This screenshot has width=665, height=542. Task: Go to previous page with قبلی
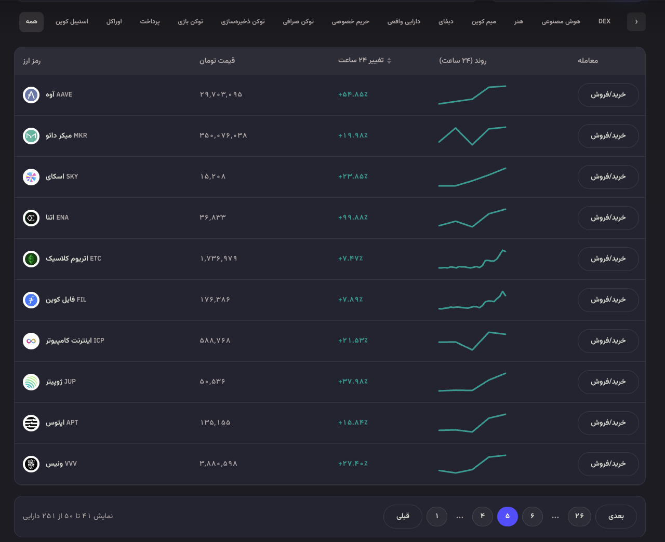tap(403, 517)
